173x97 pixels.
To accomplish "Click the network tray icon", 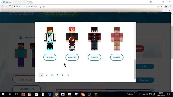I will 150,94.
